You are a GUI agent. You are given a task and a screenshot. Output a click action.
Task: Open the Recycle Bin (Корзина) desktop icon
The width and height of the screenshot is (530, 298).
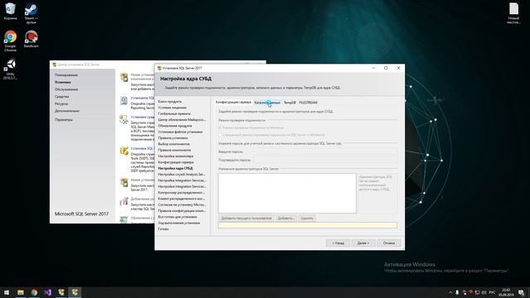coord(10,11)
